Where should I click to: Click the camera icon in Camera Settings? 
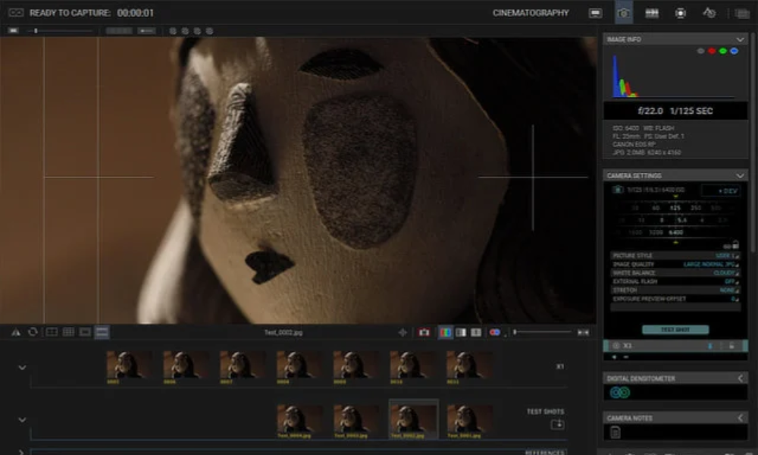point(618,190)
